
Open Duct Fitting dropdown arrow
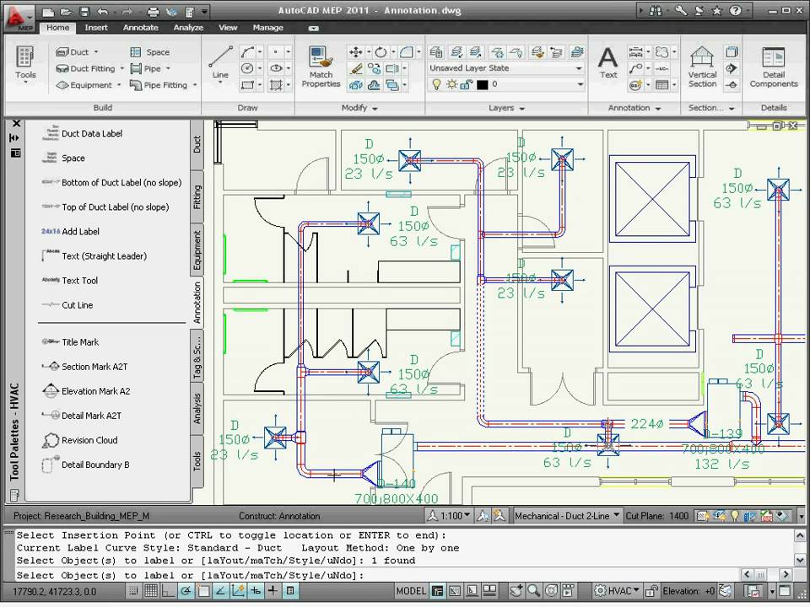(121, 68)
